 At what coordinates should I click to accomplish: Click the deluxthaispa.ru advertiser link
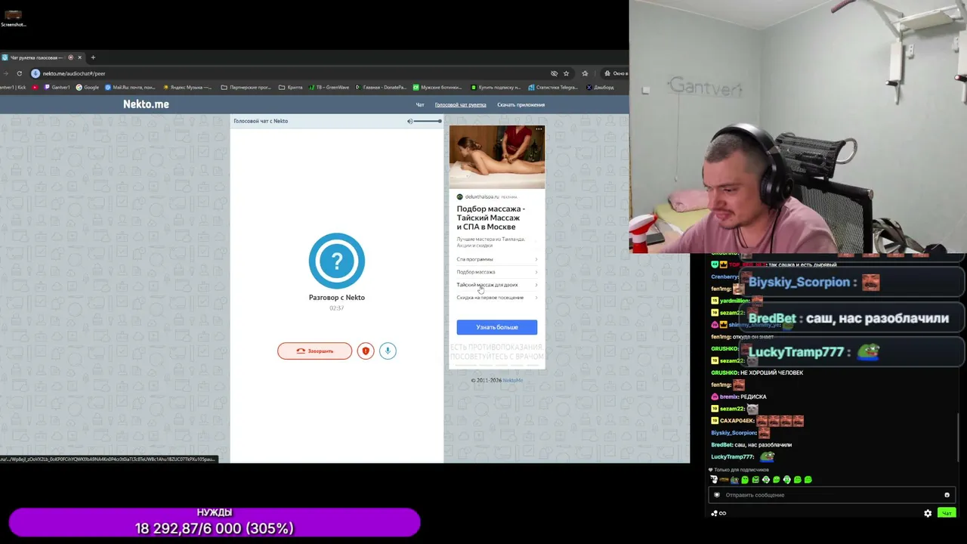[482, 196]
